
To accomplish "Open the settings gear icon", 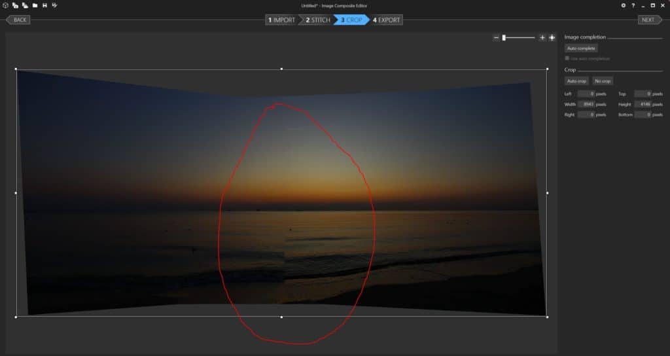I will [623, 5].
